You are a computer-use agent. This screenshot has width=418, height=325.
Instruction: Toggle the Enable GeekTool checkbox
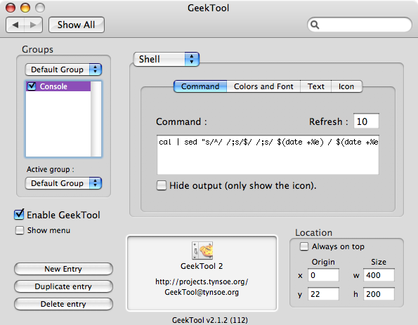pyautogui.click(x=19, y=215)
